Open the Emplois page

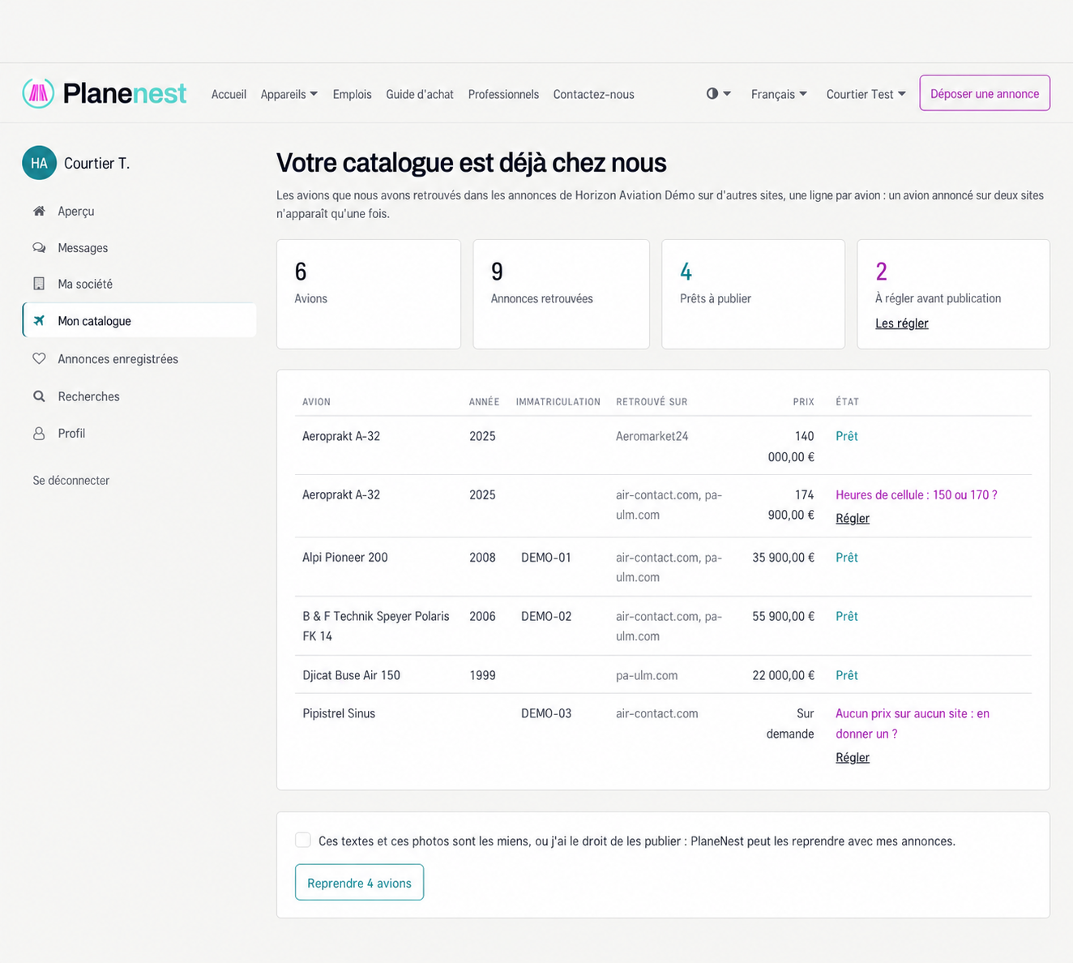point(352,94)
